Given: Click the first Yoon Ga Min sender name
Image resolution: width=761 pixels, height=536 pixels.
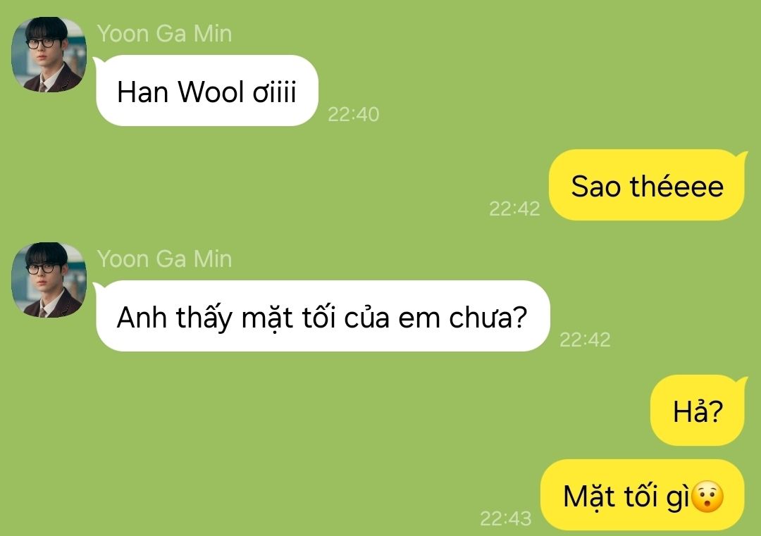Looking at the screenshot, I should (164, 34).
